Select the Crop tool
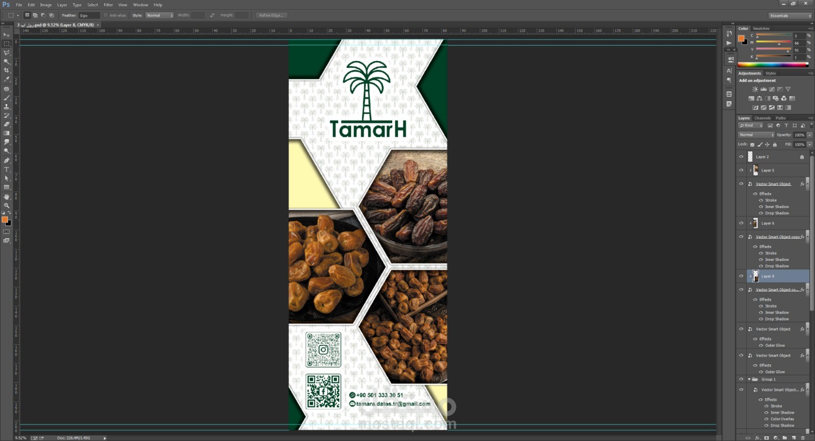This screenshot has height=441, width=815. tap(7, 70)
